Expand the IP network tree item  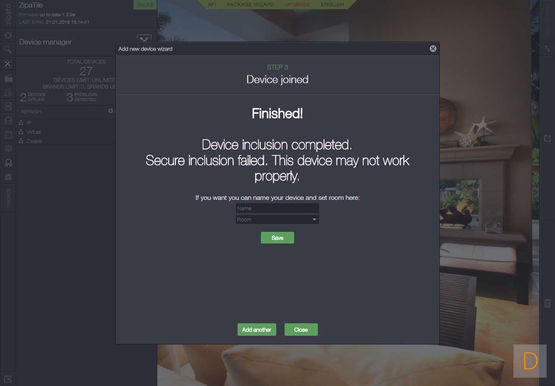click(29, 123)
